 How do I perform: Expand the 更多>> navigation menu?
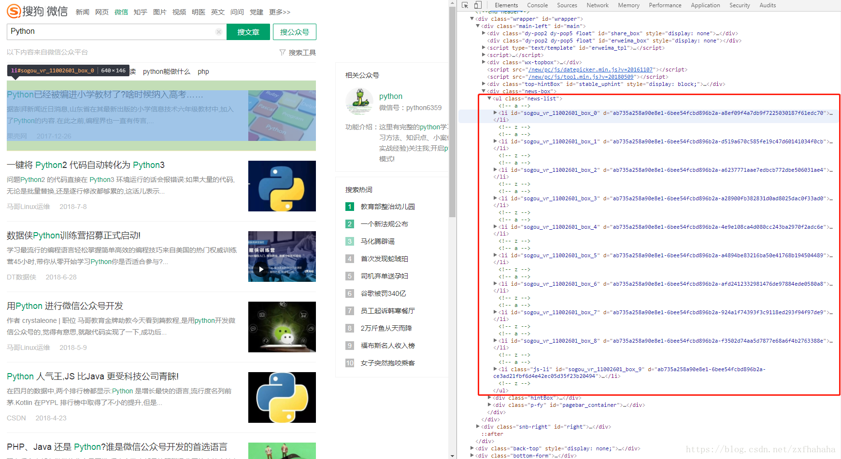coord(280,12)
